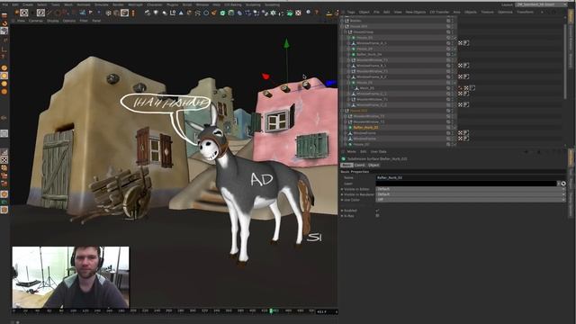
Task: Open the Object Manager Tags menu
Action: tap(351, 12)
